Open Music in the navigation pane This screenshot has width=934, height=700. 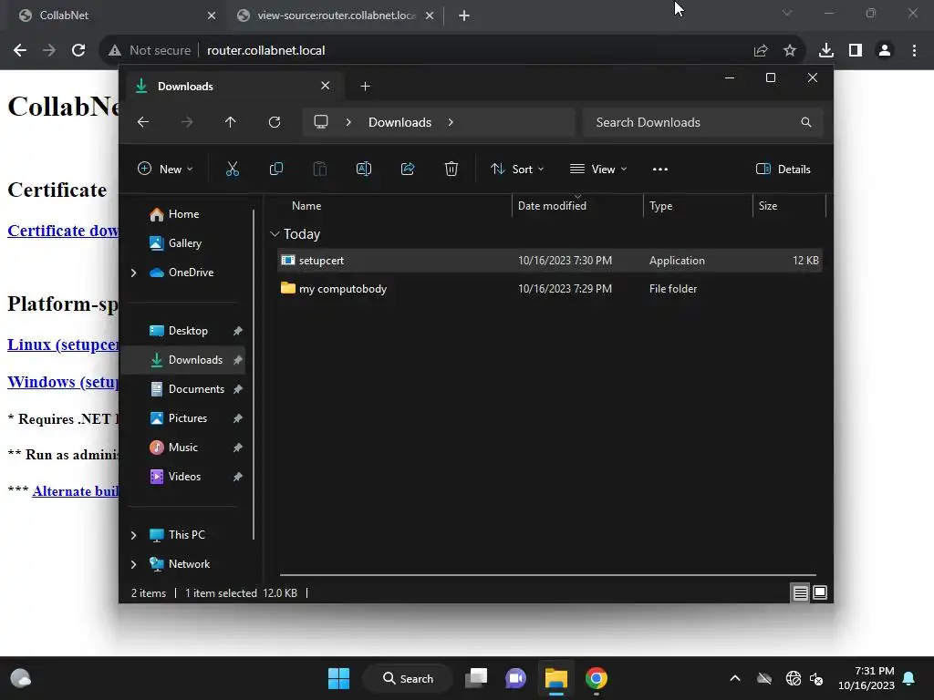point(183,448)
